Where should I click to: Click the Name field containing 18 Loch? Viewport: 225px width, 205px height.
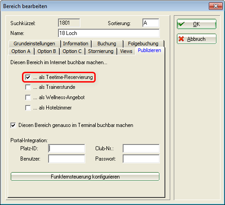pyautogui.click(x=109, y=33)
